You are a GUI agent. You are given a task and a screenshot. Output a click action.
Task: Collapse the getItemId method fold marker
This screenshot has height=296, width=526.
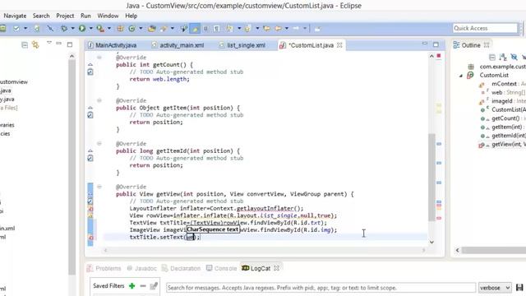pos(99,144)
